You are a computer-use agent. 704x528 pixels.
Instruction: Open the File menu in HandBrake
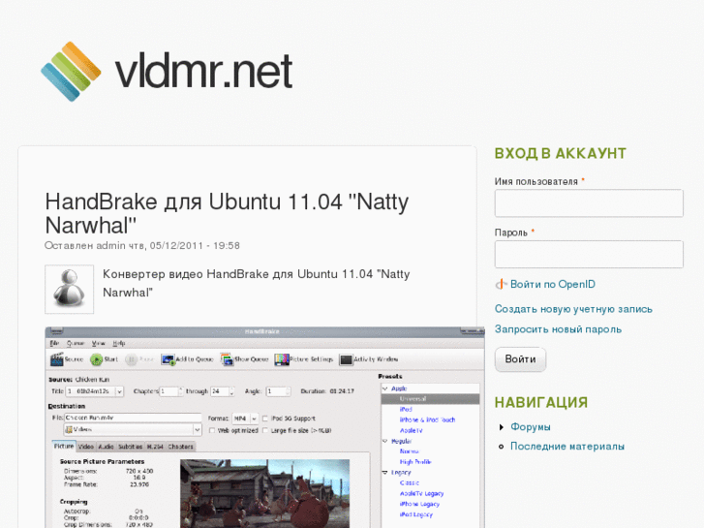54,343
